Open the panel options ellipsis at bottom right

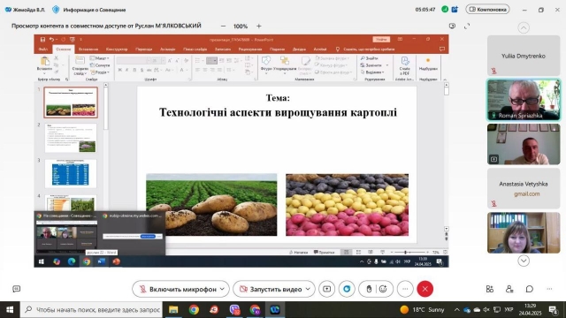(x=549, y=289)
